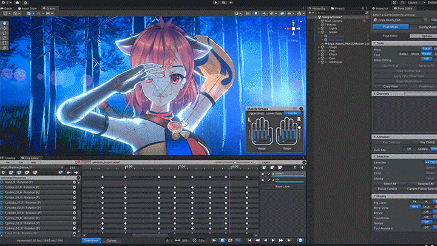Switch to Dopesheet view
The image size is (437, 246).
[x=91, y=241]
